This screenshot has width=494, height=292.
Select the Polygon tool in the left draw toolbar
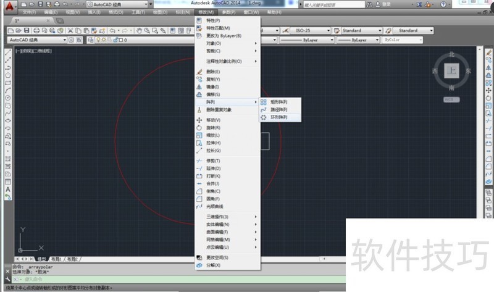pyautogui.click(x=8, y=75)
